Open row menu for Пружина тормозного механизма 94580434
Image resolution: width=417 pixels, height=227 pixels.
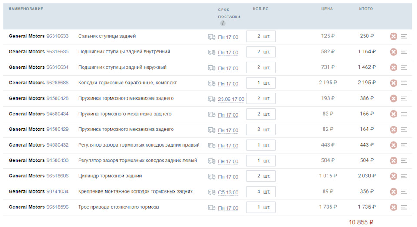[x=404, y=114]
